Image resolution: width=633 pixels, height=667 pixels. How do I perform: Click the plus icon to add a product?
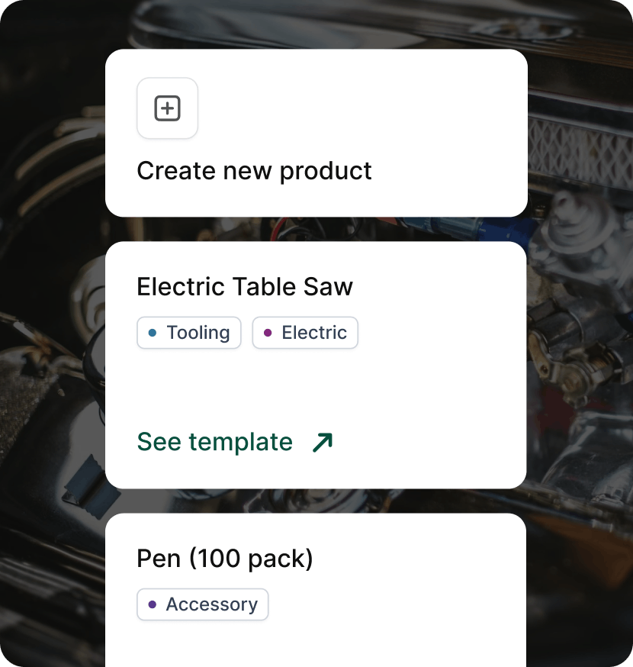pyautogui.click(x=167, y=108)
